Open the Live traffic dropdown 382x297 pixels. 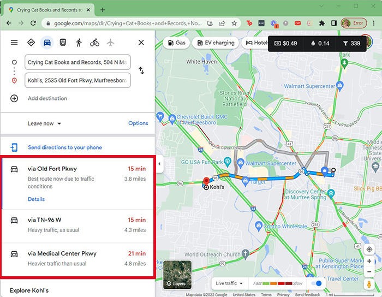point(229,283)
